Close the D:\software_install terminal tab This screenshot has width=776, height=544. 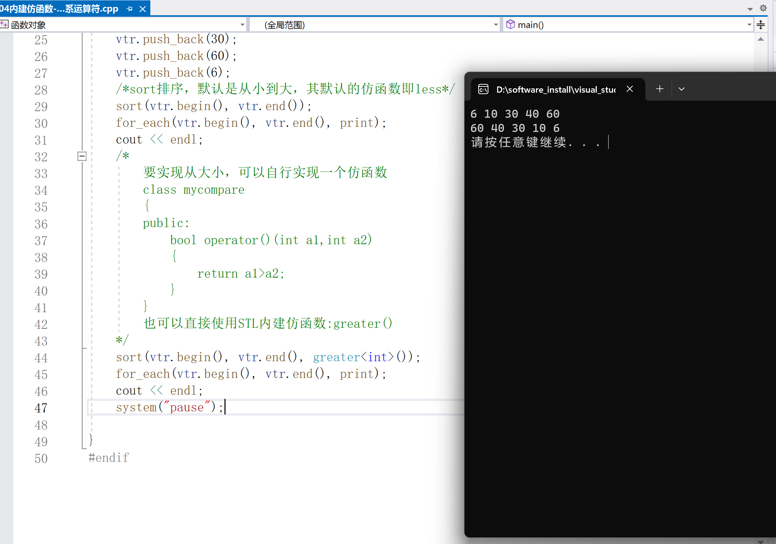(630, 89)
